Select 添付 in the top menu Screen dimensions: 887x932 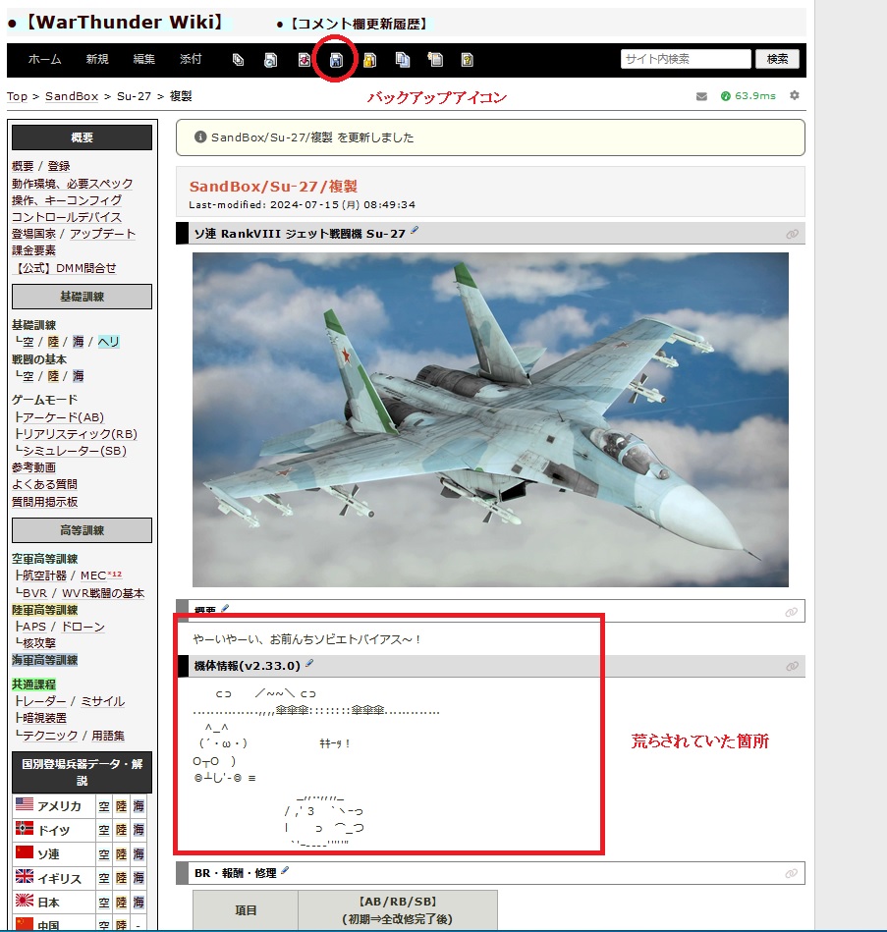[x=191, y=59]
